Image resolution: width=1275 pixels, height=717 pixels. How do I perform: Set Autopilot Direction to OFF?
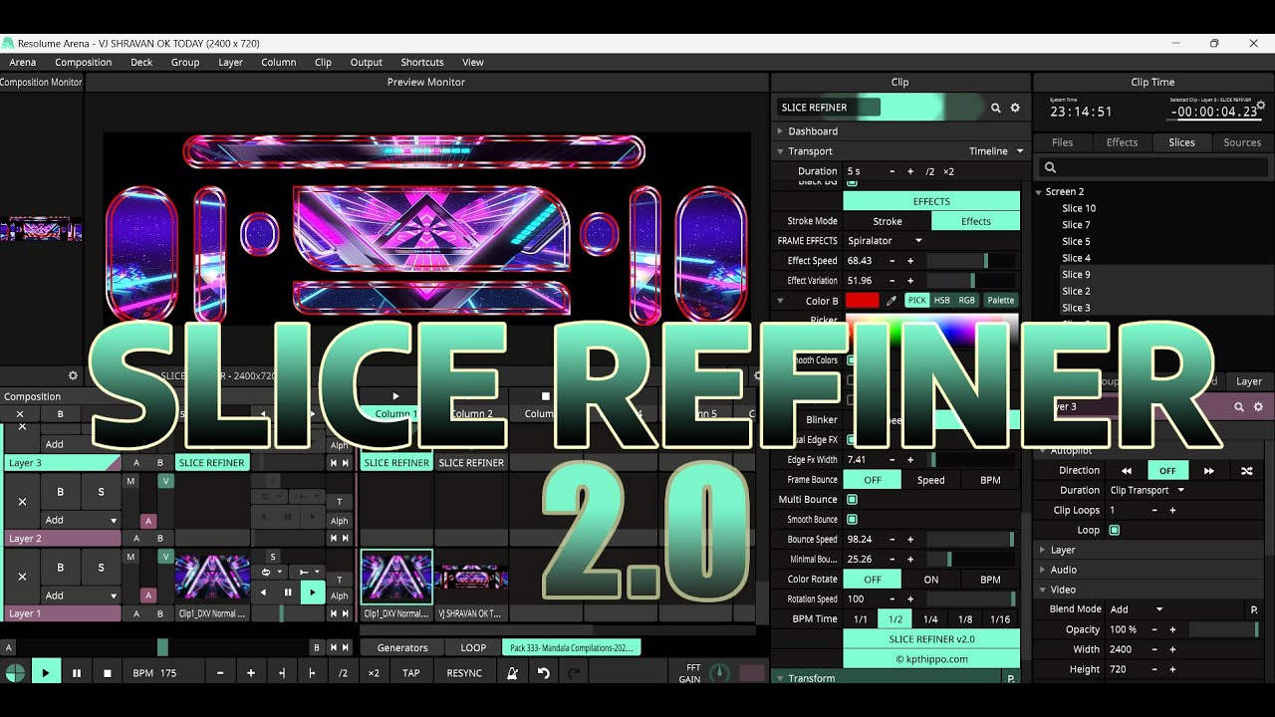1167,471
